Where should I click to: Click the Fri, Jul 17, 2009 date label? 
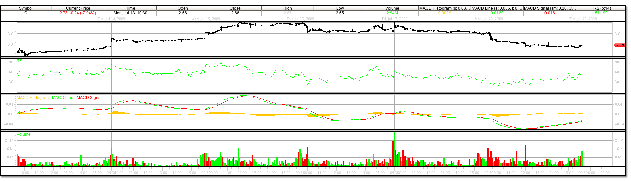(x=394, y=19)
